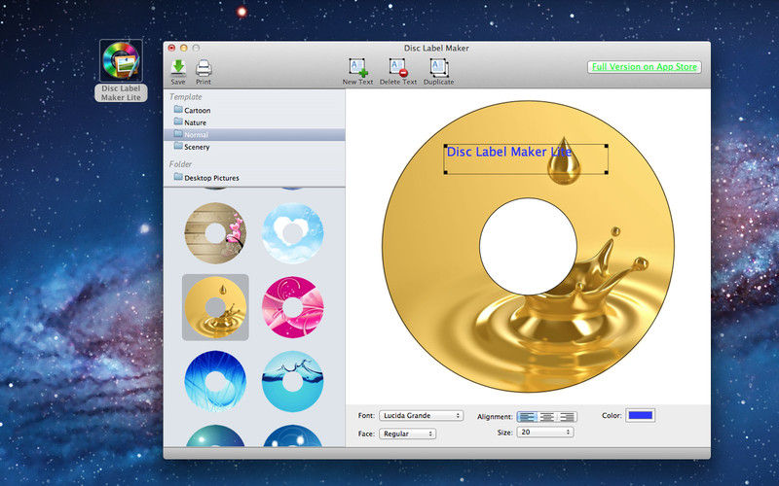Choose the wooden pink flowers disc template

click(215, 233)
